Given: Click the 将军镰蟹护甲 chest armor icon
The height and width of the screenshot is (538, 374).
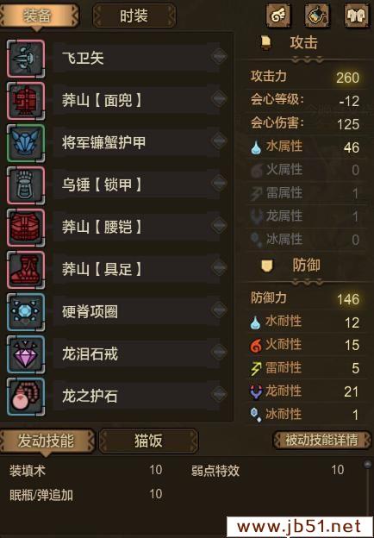Looking at the screenshot, I should [26, 143].
